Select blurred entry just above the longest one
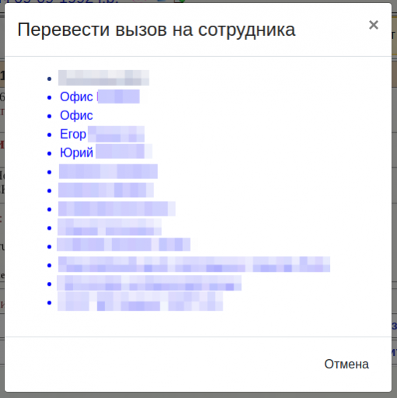The image size is (397, 398). click(124, 245)
